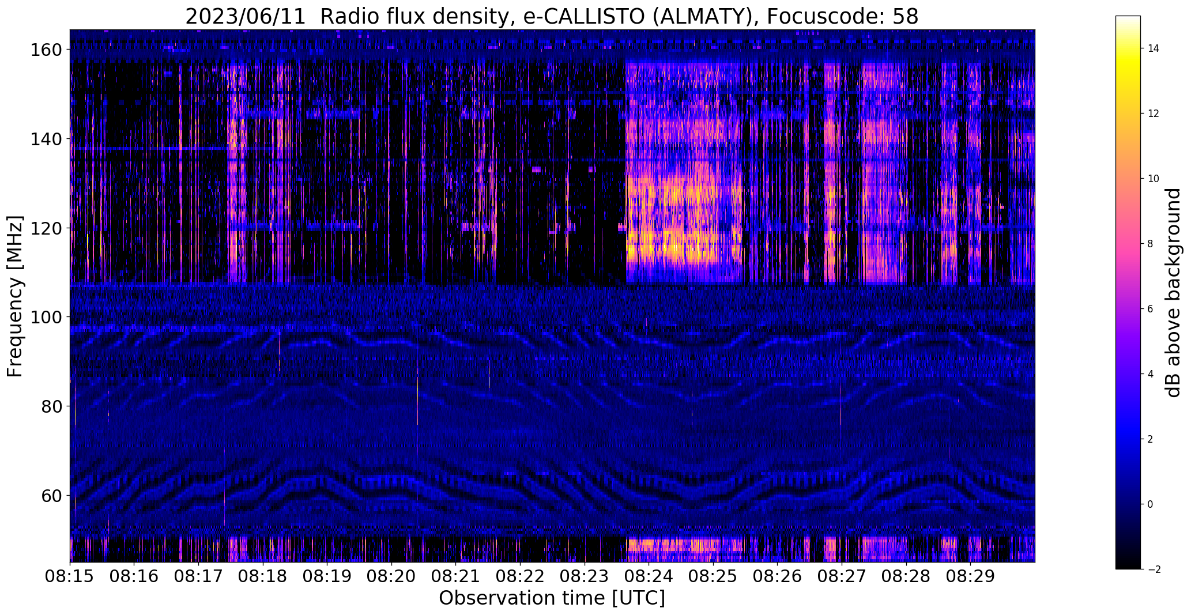Click the 'dB above background' colorbar label

1173,292
